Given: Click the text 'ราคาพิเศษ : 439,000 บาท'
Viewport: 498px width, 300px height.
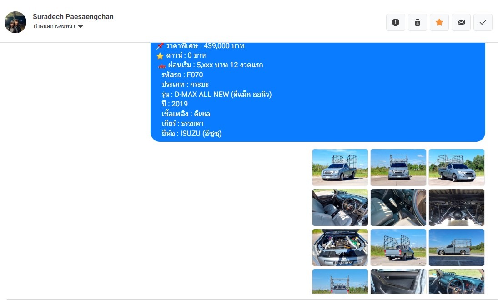Looking at the screenshot, I should [205, 46].
